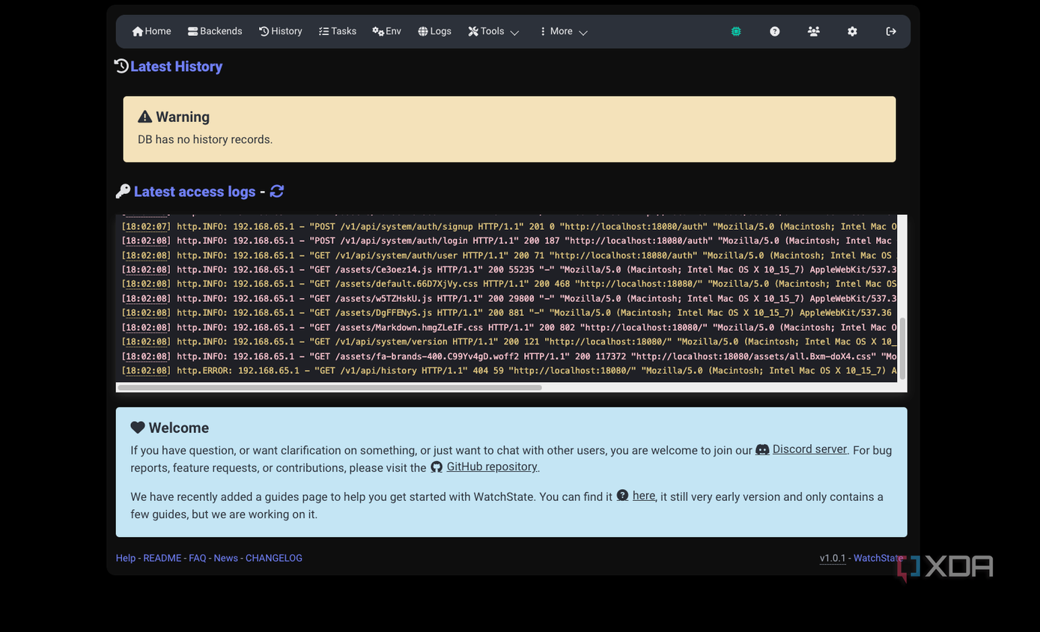Expand the More dropdown menu

point(563,31)
